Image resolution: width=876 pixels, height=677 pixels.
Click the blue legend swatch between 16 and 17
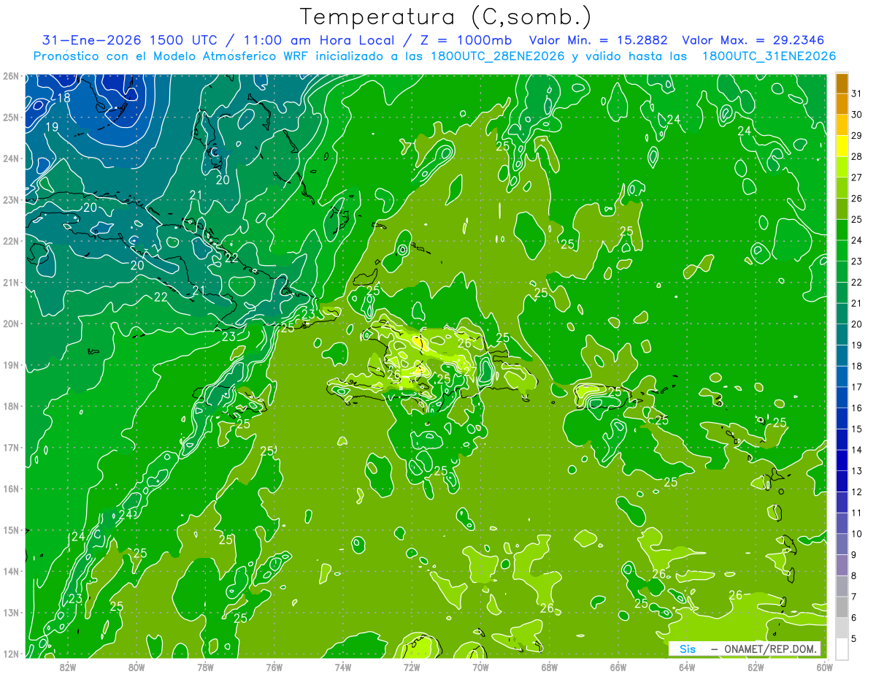click(842, 397)
